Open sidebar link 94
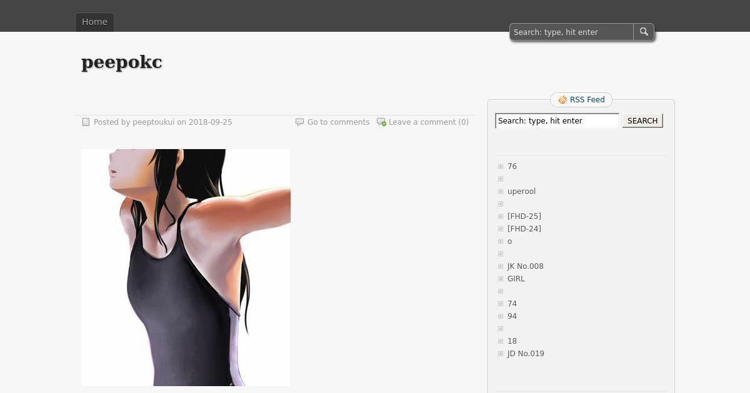Image resolution: width=750 pixels, height=393 pixels. point(512,316)
